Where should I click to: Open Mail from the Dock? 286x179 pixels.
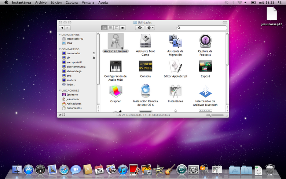52,170
